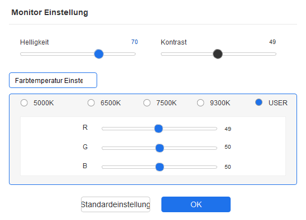This screenshot has height=220, width=306.
Task: Click the Kontrast value 49
Action: click(x=272, y=42)
